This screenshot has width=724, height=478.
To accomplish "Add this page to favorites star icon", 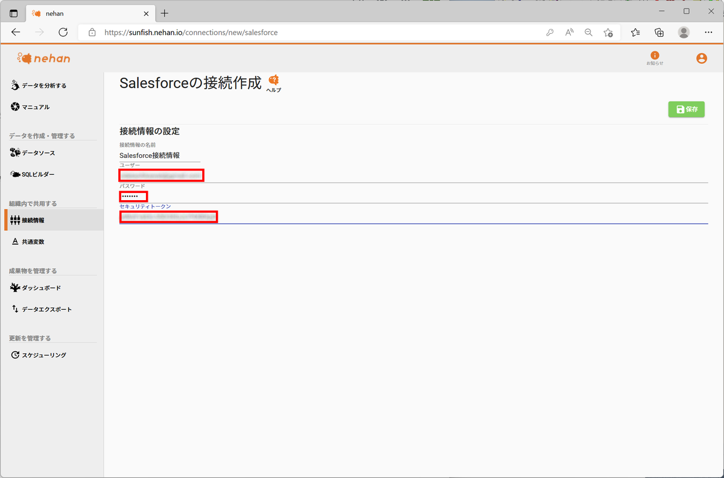I will pos(608,33).
